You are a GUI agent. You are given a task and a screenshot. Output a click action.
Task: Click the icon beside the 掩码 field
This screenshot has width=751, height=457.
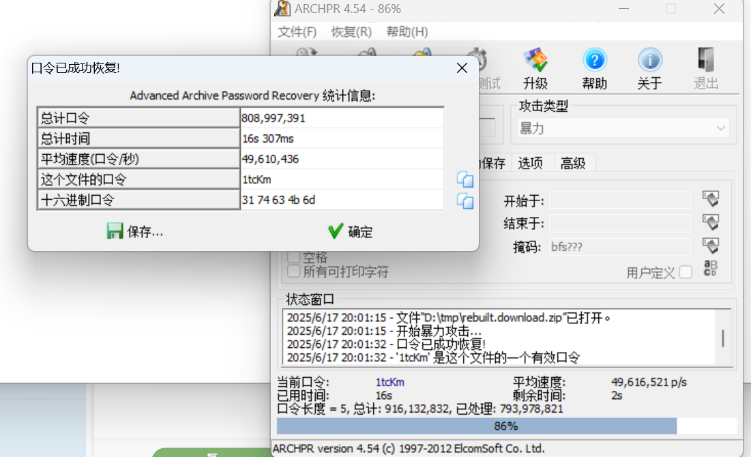711,246
